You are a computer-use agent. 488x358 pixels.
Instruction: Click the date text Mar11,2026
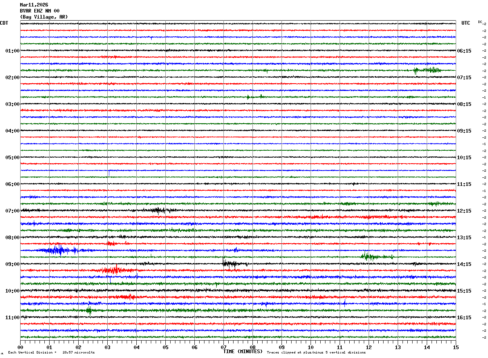click(34, 5)
